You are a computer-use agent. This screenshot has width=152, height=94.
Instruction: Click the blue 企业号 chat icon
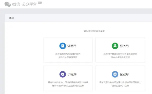[115, 74]
